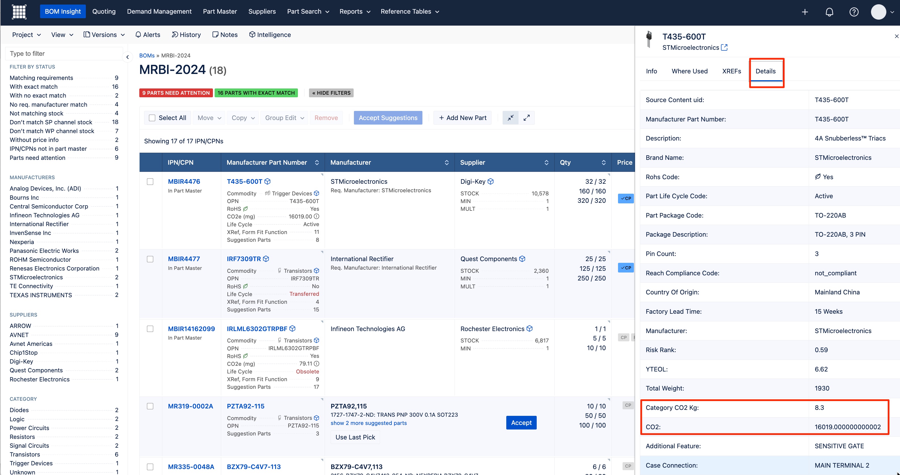The height and width of the screenshot is (475, 900).
Task: Collapse the filter sidebar arrow
Action: click(128, 57)
